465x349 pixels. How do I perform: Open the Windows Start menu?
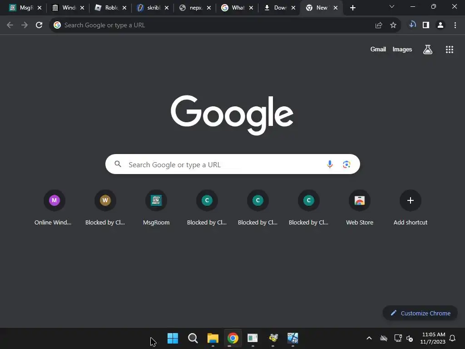click(173, 338)
